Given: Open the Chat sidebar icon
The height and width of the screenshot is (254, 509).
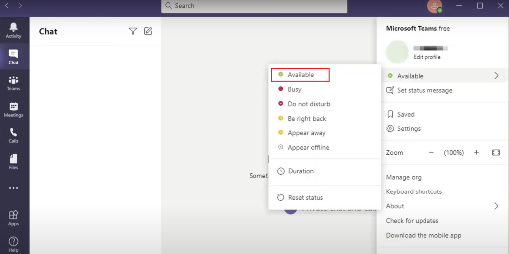Looking at the screenshot, I should pyautogui.click(x=13, y=54).
